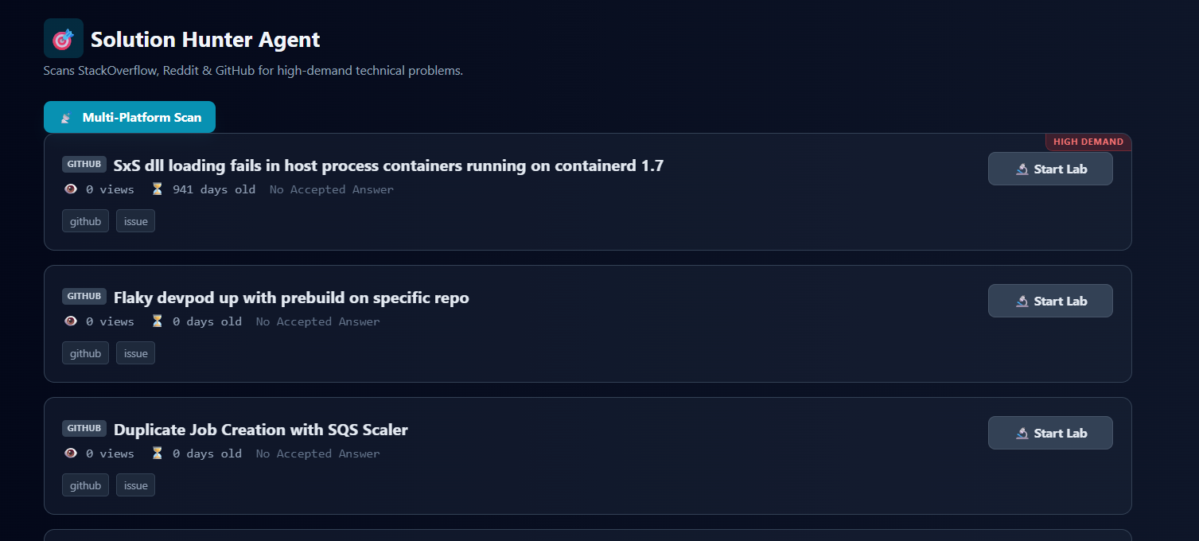Select the github tag on SxS card
The image size is (1199, 541).
(x=85, y=221)
